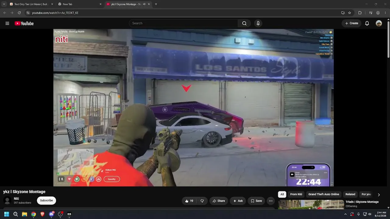Open a new browser tab with plus
The width and height of the screenshot is (390, 219).
coord(156,4)
